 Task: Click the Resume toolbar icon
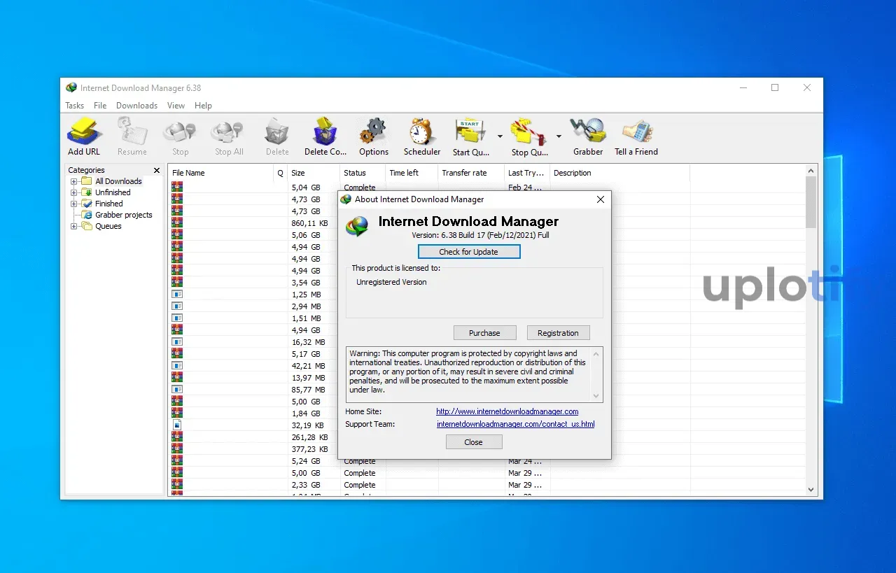132,132
